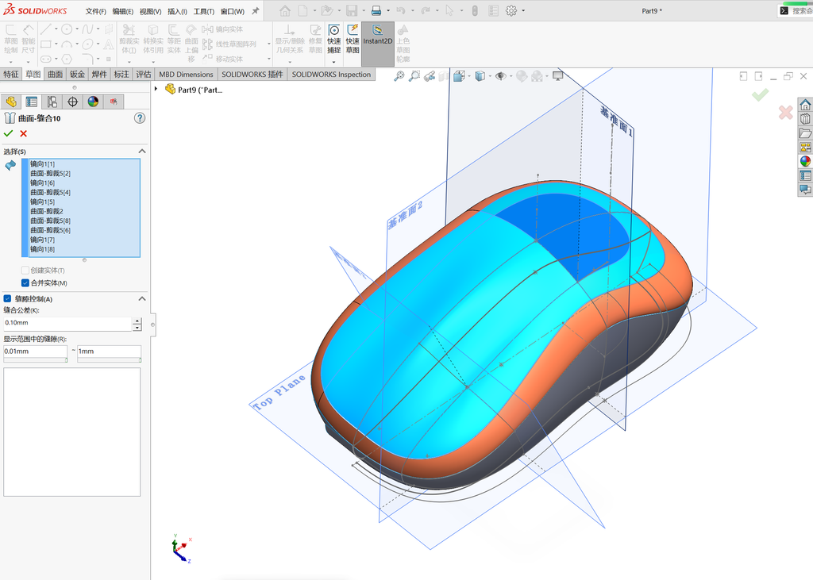Open the 窗口(W) menu

[233, 11]
